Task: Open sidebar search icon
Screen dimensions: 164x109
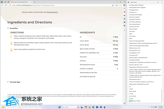Action: click(124, 8)
